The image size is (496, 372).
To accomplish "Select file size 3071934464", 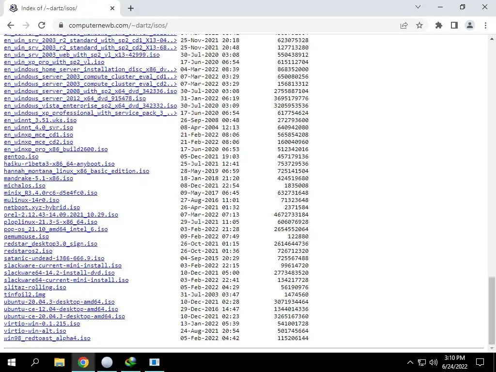I will (x=291, y=302).
